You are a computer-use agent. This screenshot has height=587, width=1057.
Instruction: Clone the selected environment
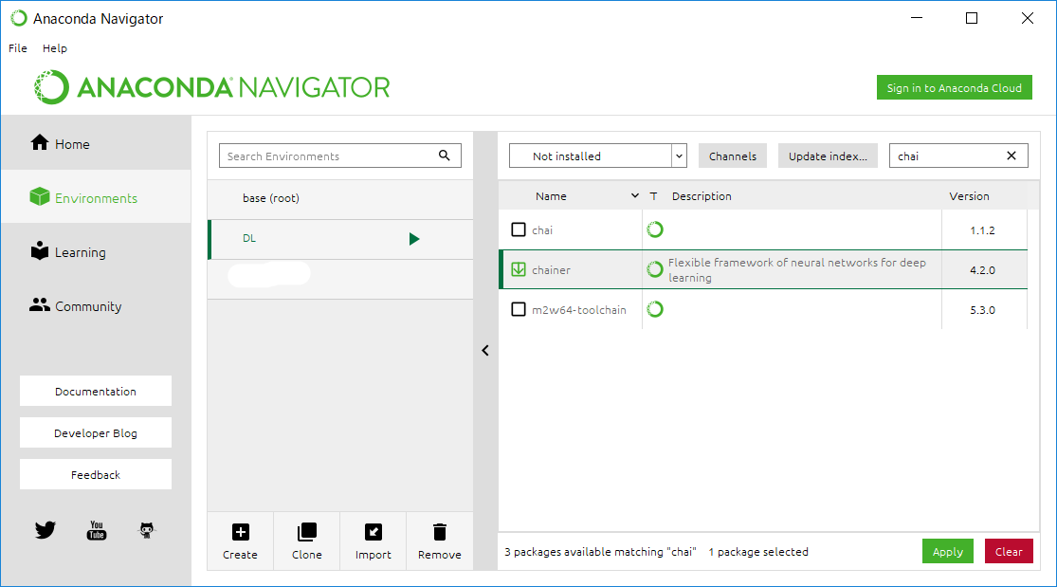point(306,539)
